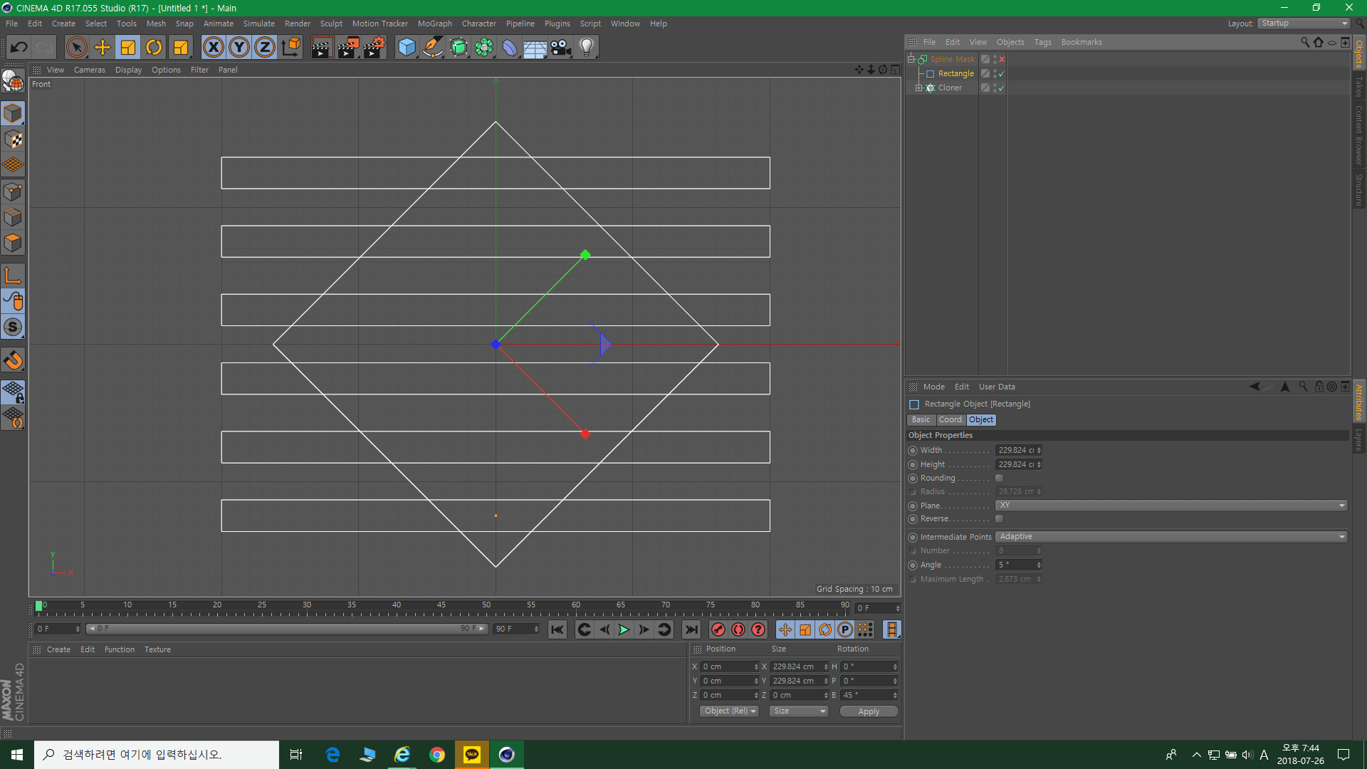Toggle Autokeying button
Screen dimensions: 1367x769
(x=738, y=629)
